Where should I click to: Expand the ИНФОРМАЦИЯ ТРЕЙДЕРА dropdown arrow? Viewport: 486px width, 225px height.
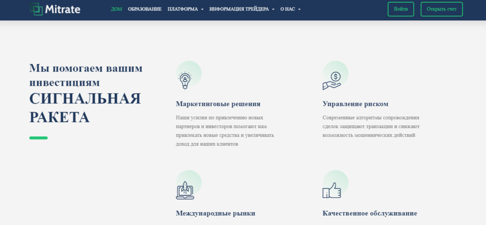click(x=273, y=9)
